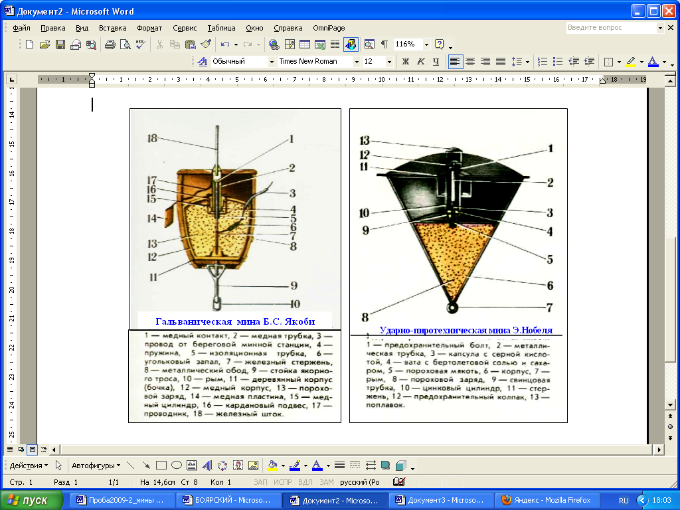The width and height of the screenshot is (680, 510).
Task: Expand the undo history dropdown arrow
Action: pos(236,44)
